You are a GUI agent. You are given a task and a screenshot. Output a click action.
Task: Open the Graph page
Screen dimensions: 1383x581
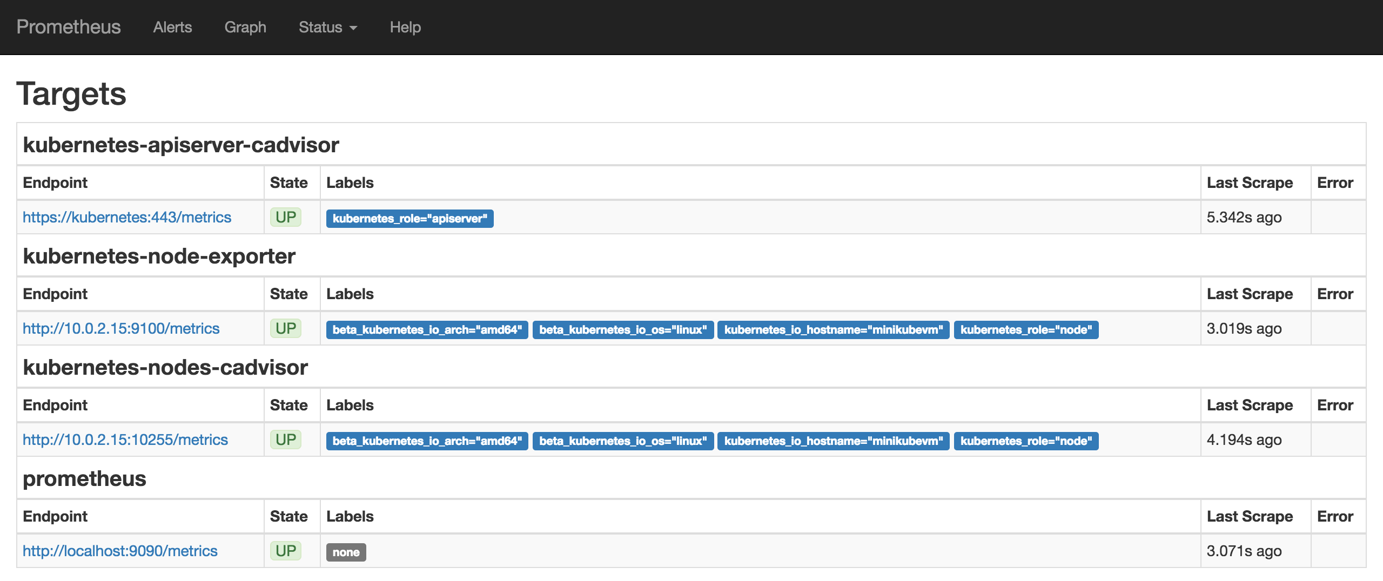click(245, 27)
